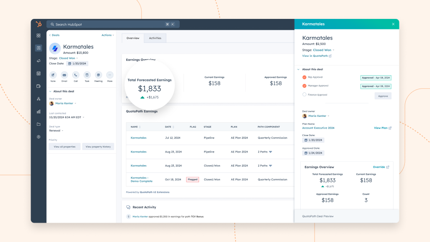
Task: Open the Automation workflows icon in the sidebar
Action: (38, 99)
